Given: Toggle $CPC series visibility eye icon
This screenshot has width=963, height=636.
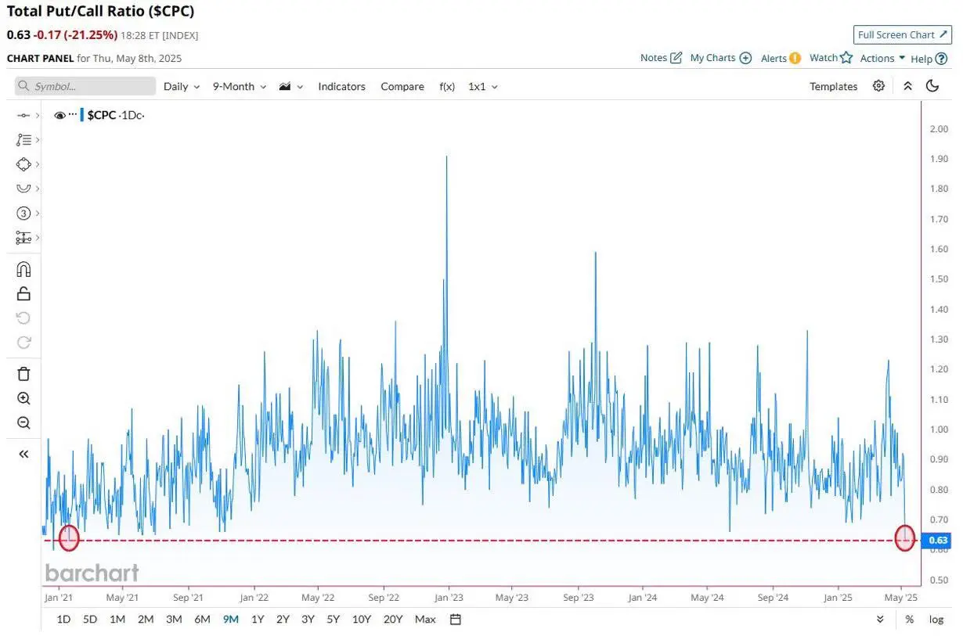Looking at the screenshot, I should coord(60,115).
